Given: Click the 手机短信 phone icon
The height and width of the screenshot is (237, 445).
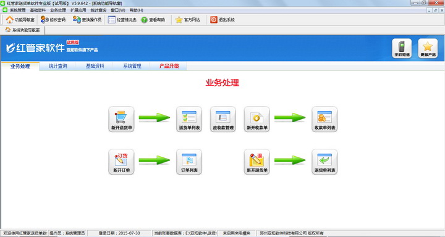Looking at the screenshot, I should coord(402,48).
